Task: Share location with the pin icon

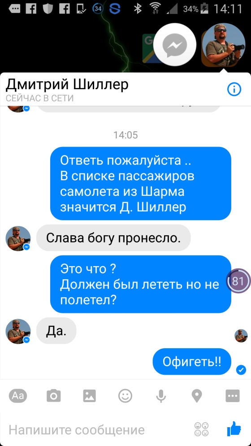Action: 197,396
